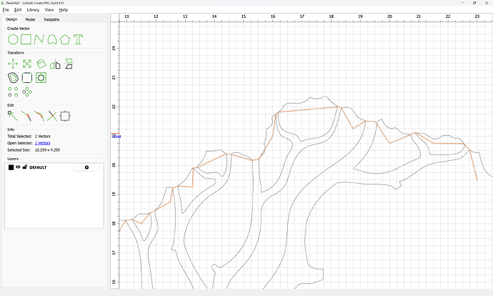The width and height of the screenshot is (493, 296).
Task: Open the Offset vectors tool
Action: click(13, 78)
